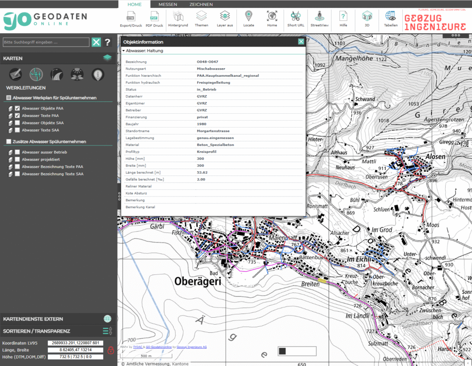The width and height of the screenshot is (472, 366).
Task: Click the Locate pin icon
Action: tap(248, 19)
